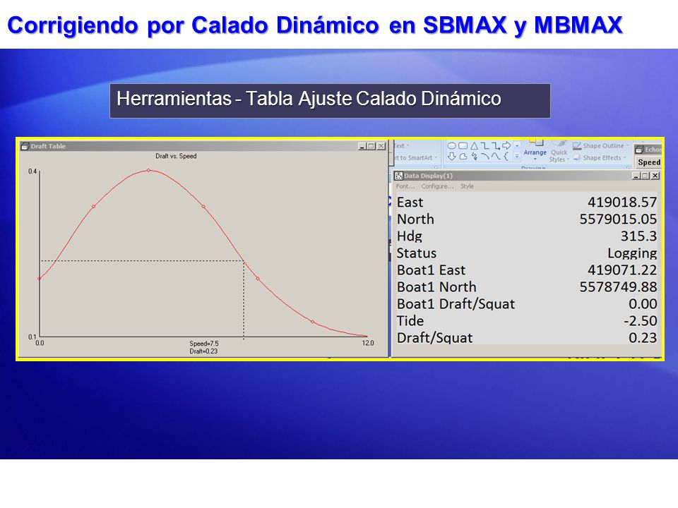The image size is (678, 508).
Task: Click the 'Speed=7.5' readout below chart
Action: 204,344
